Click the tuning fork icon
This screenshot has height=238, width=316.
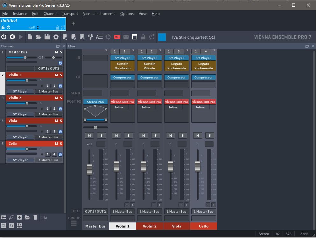pos(91,37)
